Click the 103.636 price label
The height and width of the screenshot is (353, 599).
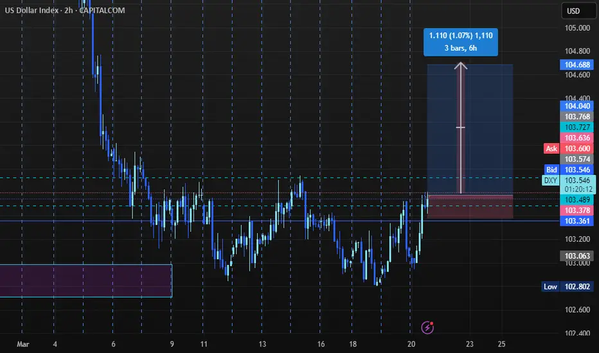click(577, 138)
